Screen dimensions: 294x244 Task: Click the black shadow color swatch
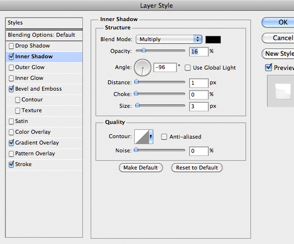pos(213,39)
